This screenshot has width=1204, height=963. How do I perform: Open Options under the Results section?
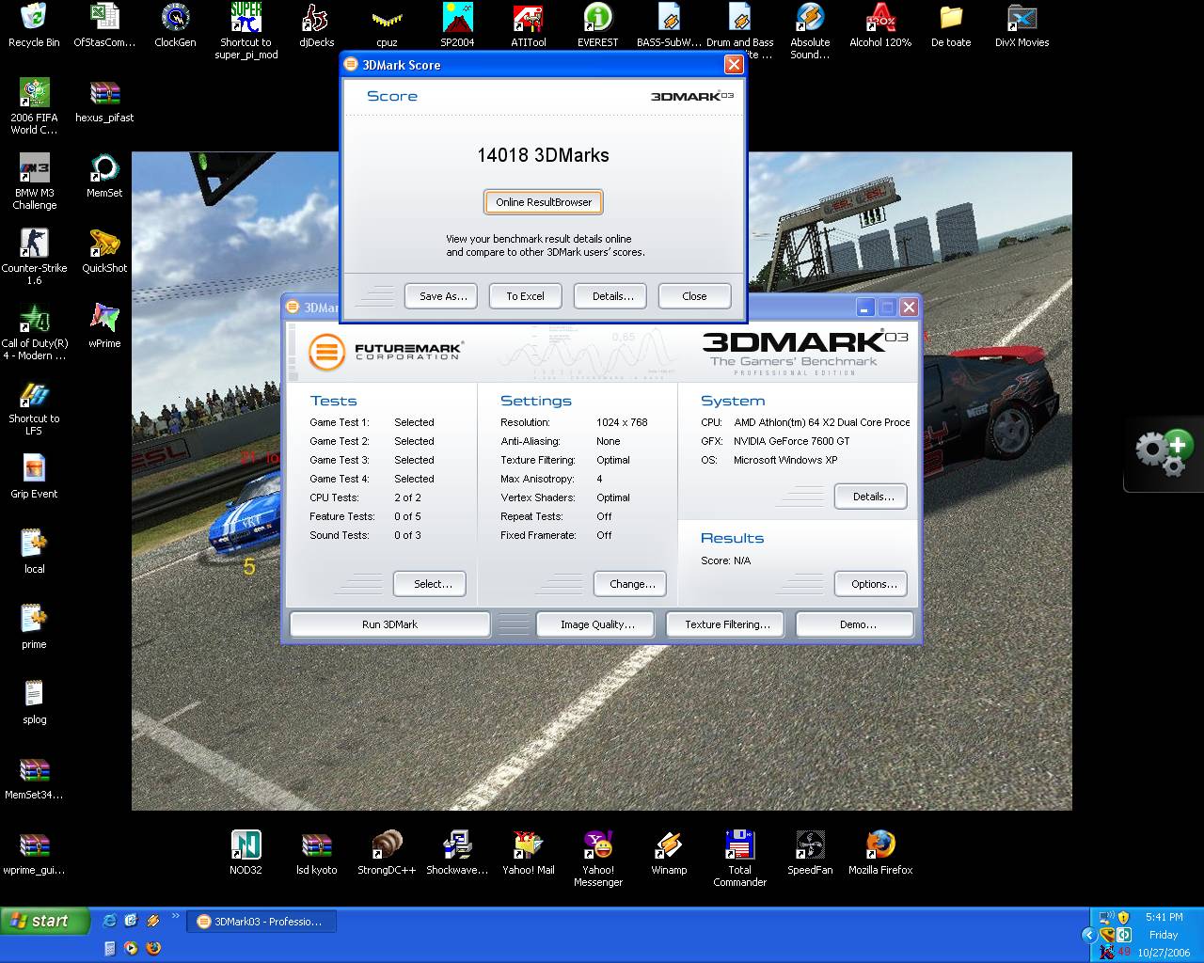pos(873,584)
